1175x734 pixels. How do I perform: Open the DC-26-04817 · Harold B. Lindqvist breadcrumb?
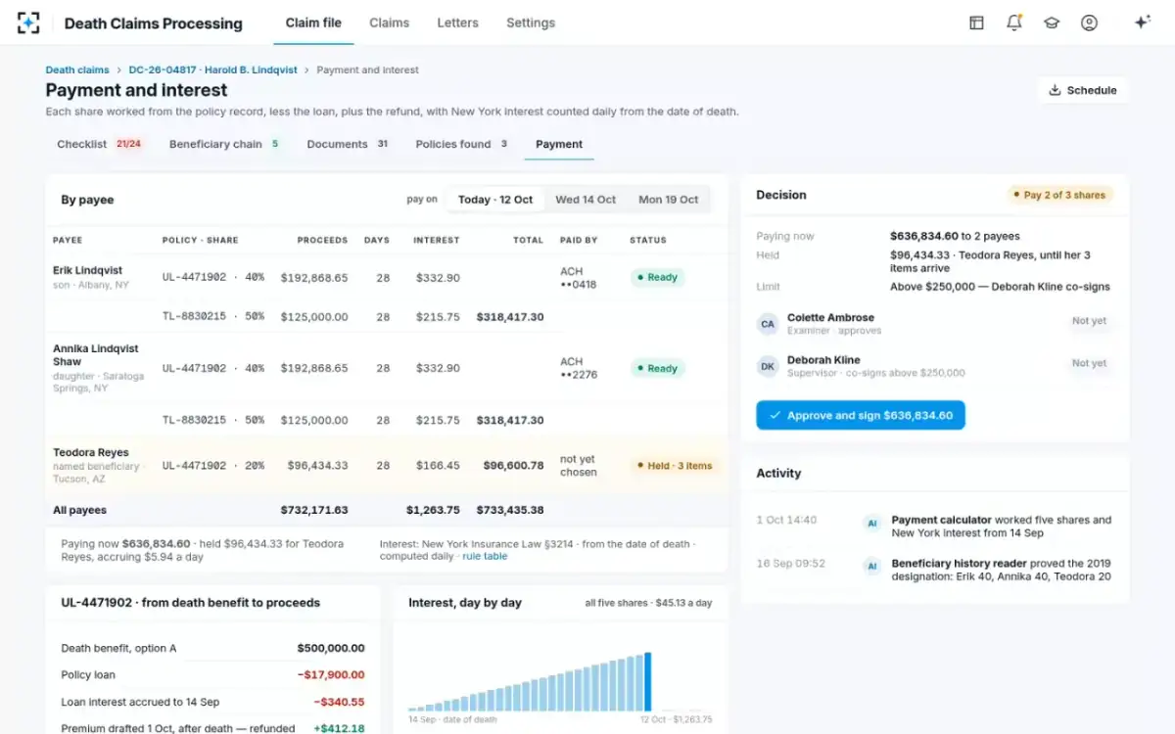[213, 70]
